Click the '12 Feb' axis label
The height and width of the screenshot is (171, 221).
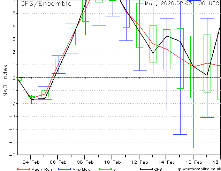tap(140, 162)
